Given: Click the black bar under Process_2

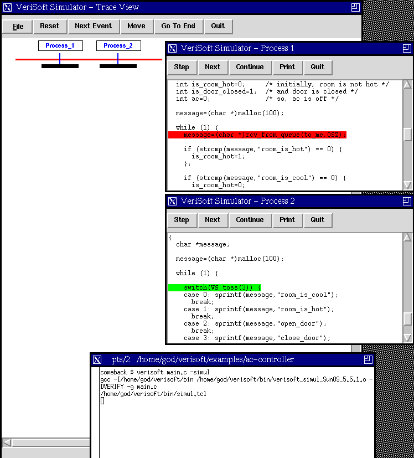Looking at the screenshot, I should (x=118, y=66).
